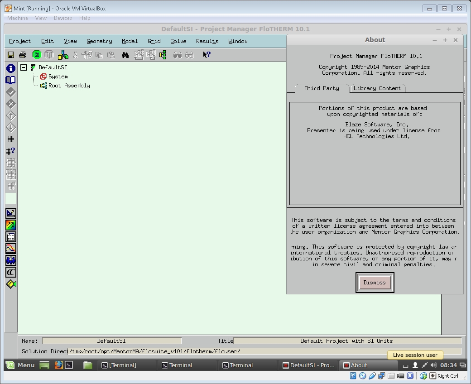Select the System tree item

coord(58,77)
